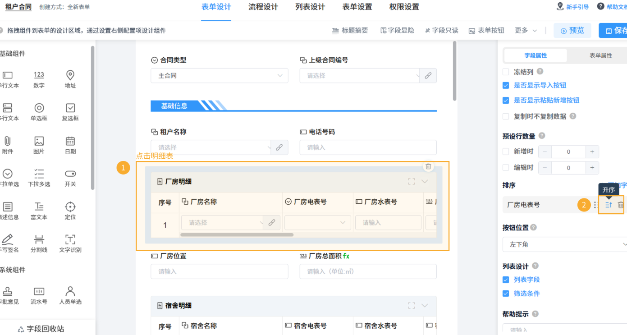
Task: Uncheck 是否显示粘贴新增按钮
Action: coord(506,100)
